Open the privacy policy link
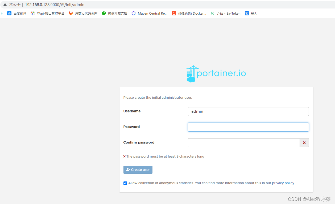Viewport: 335px width, 204px height. (283, 183)
